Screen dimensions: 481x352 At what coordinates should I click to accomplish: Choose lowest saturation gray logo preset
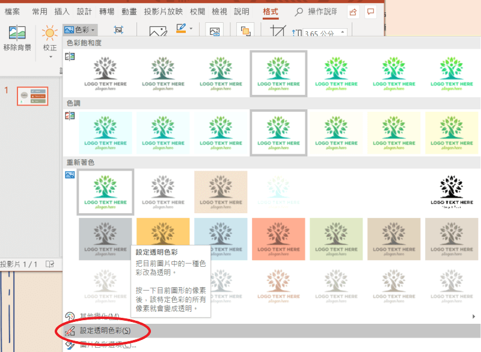point(105,73)
